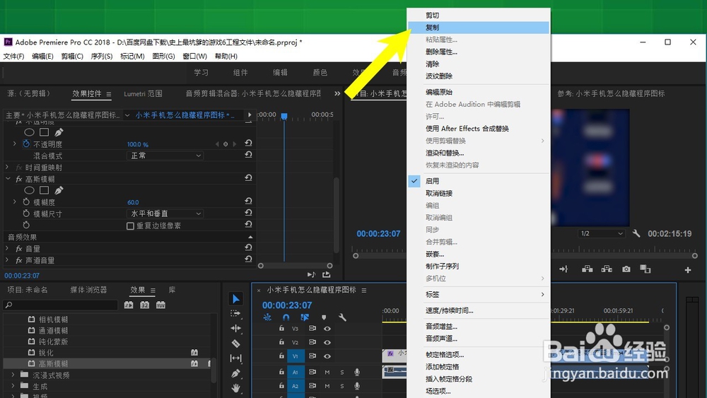Viewport: 707px width, 398px height.
Task: Solo the A1 audio track
Action: coord(342,373)
